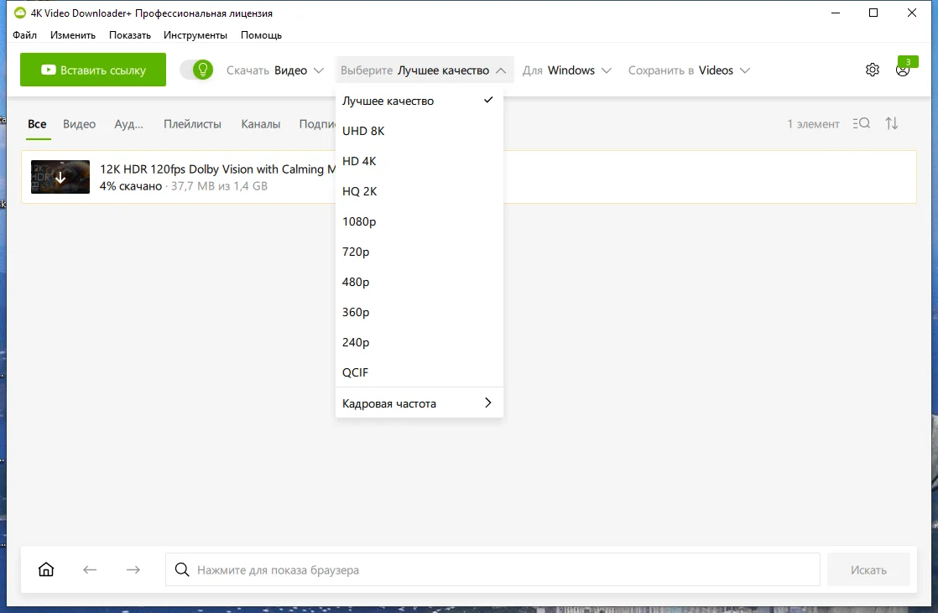Click the sort order arrows icon

[x=892, y=123]
